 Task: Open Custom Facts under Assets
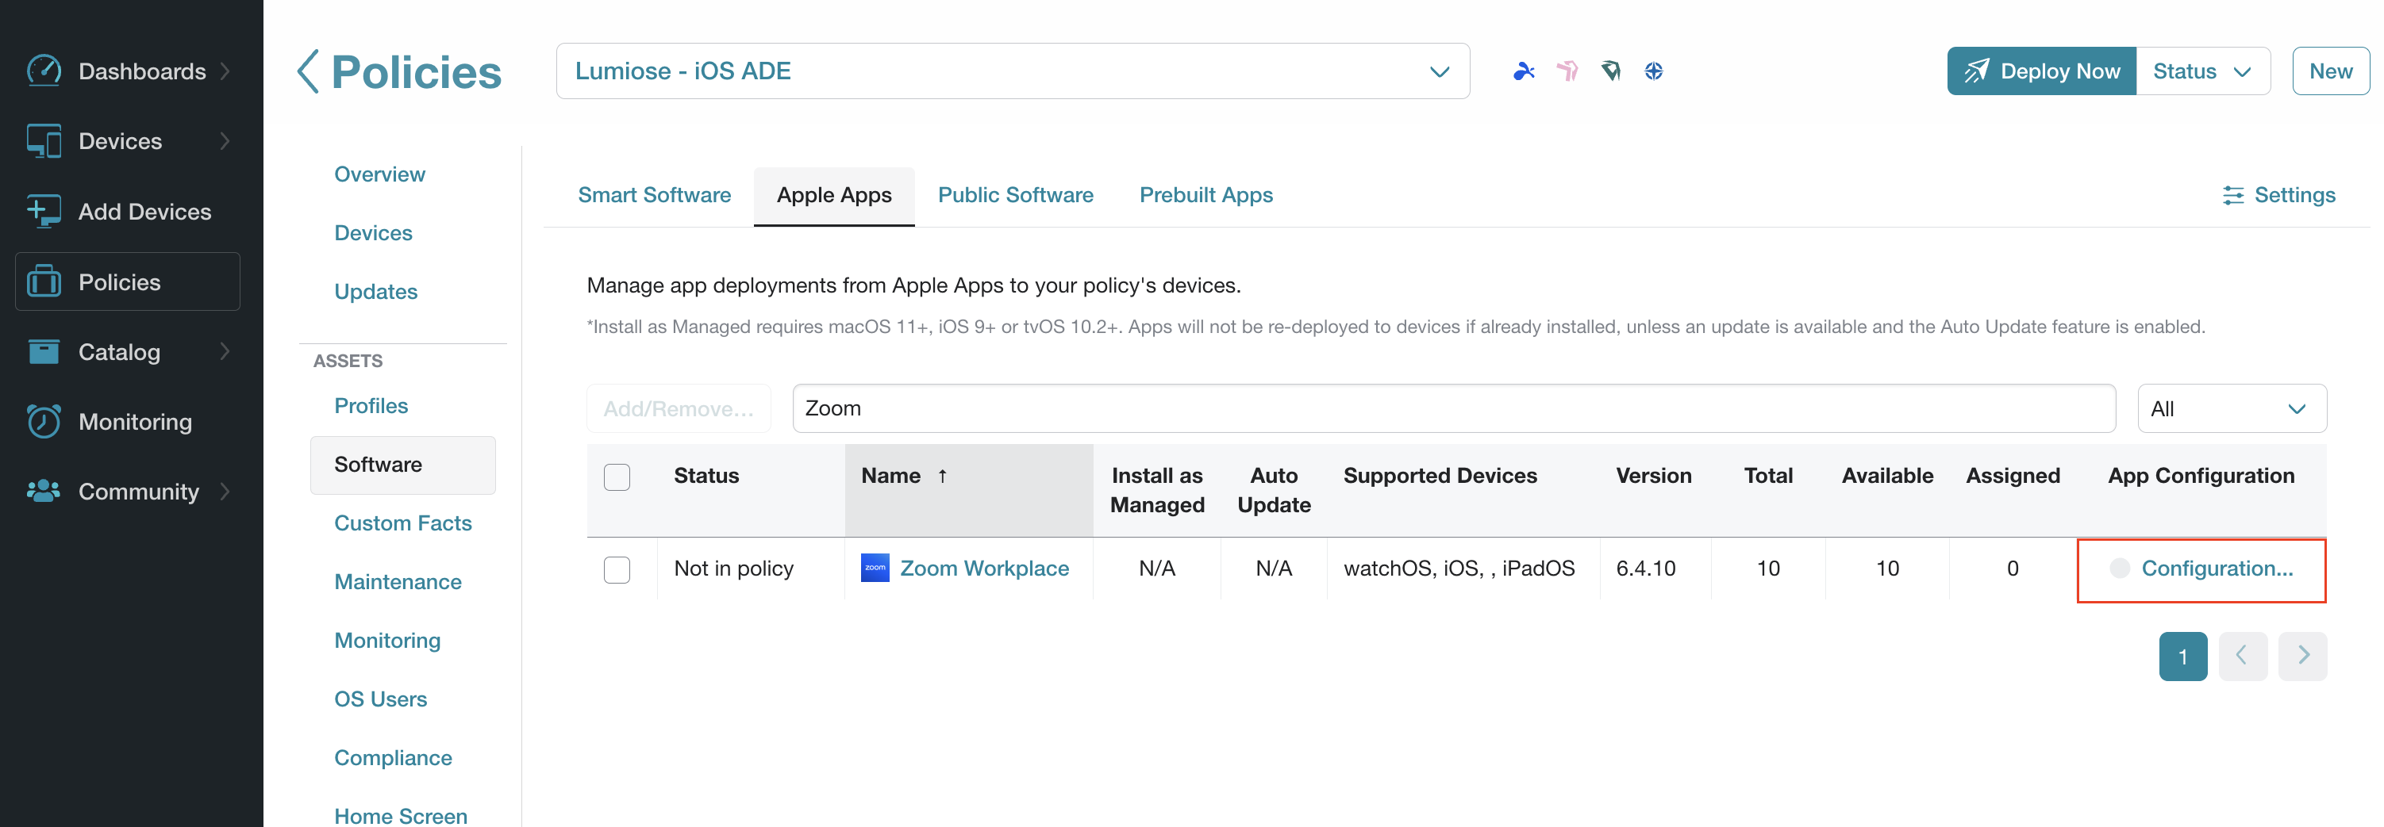pyautogui.click(x=402, y=523)
